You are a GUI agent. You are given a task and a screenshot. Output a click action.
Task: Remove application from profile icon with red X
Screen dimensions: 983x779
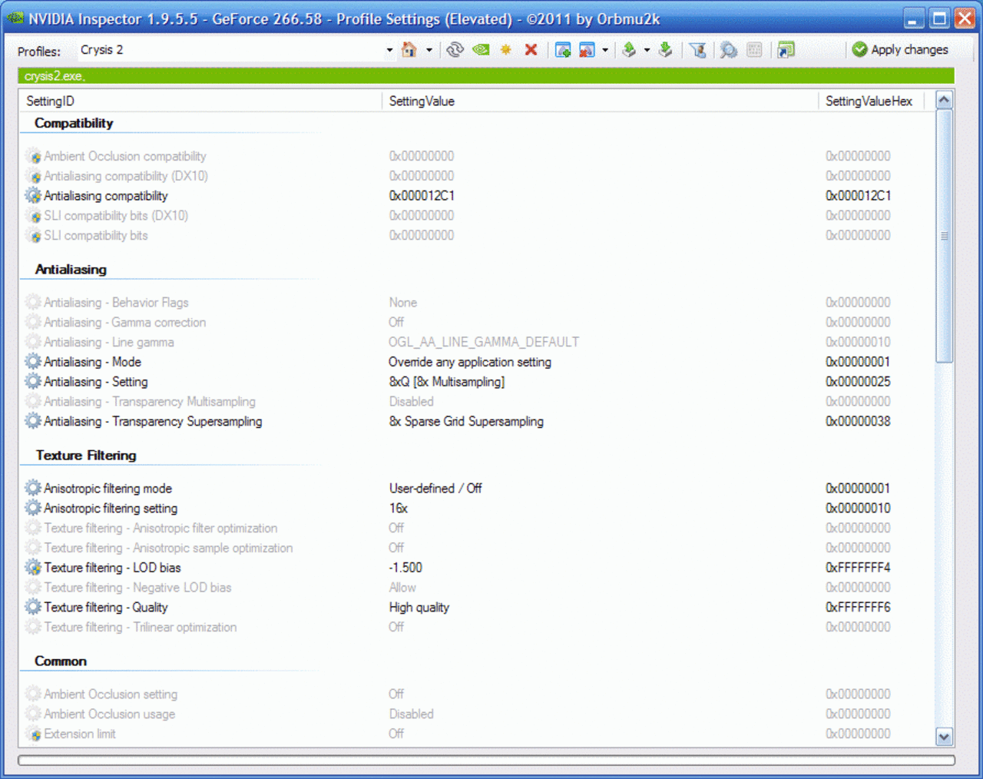click(587, 50)
